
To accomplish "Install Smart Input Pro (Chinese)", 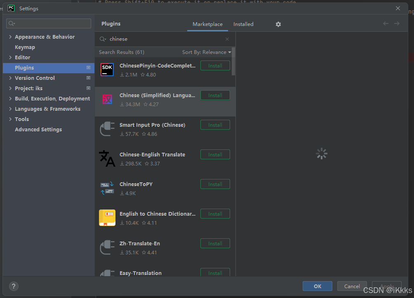I will [x=215, y=125].
